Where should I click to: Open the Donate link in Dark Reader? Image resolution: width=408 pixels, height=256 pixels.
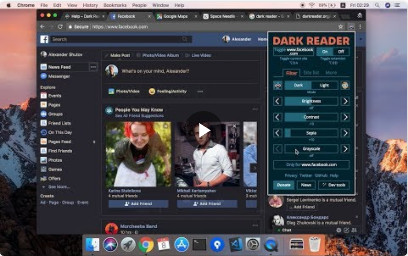283,185
